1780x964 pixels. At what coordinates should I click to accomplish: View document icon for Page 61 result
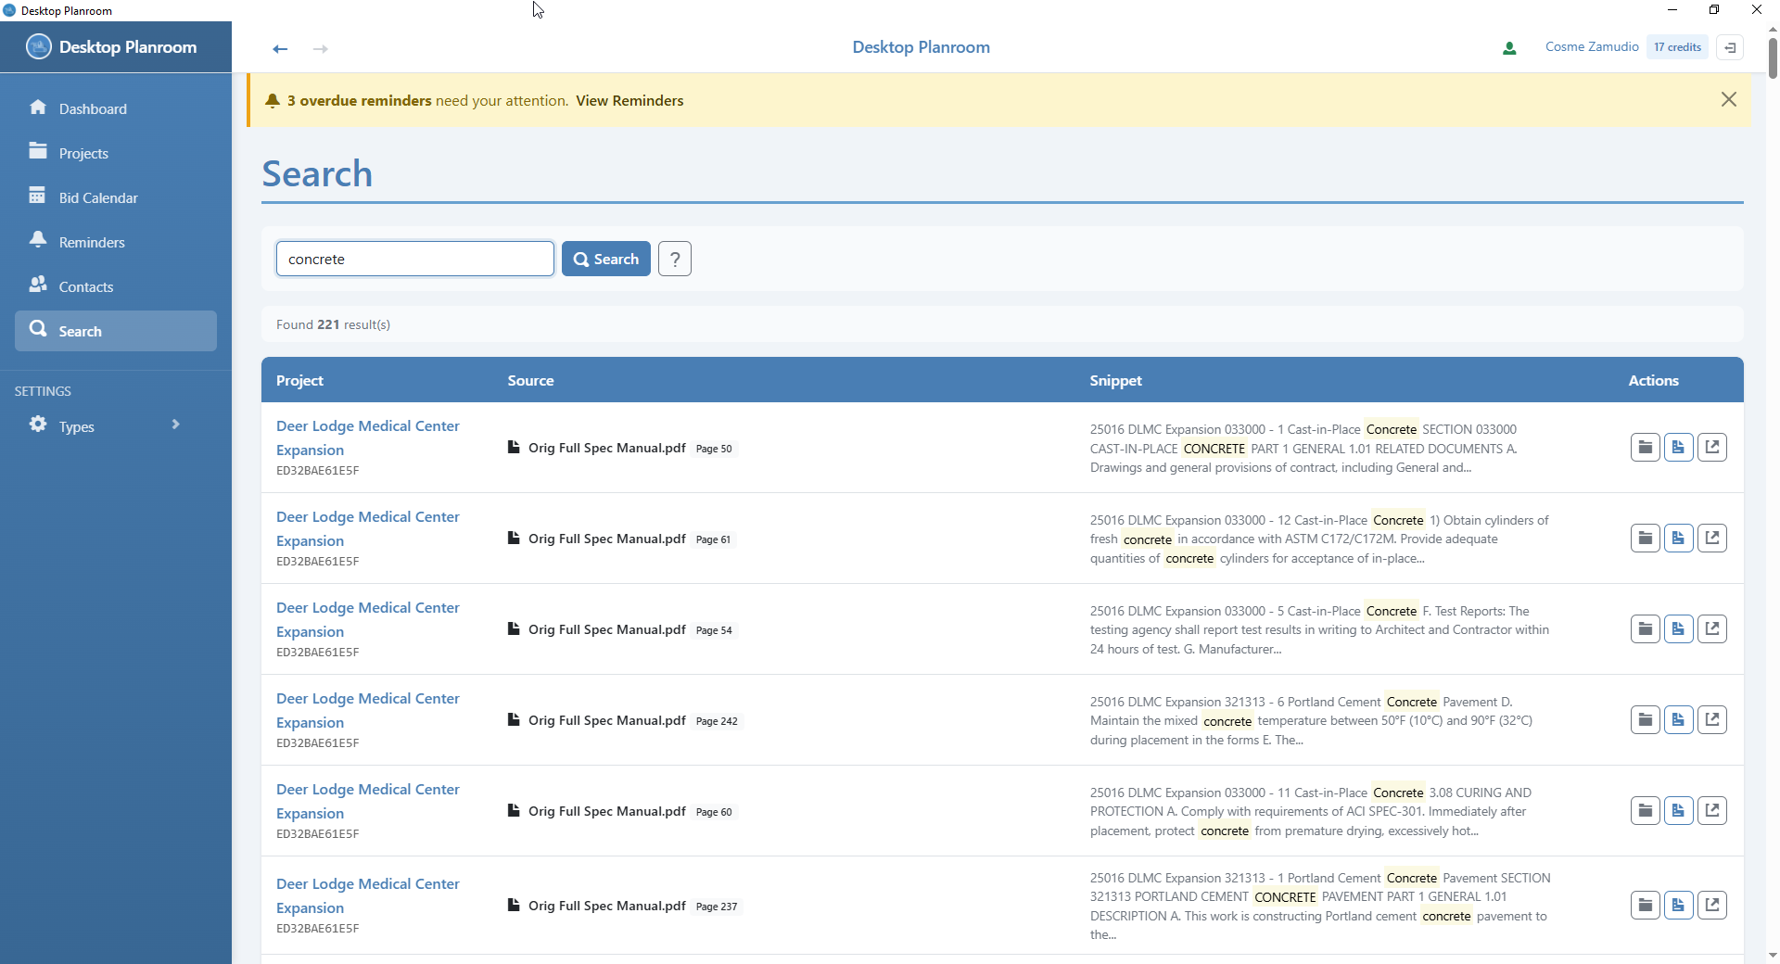pyautogui.click(x=1678, y=539)
